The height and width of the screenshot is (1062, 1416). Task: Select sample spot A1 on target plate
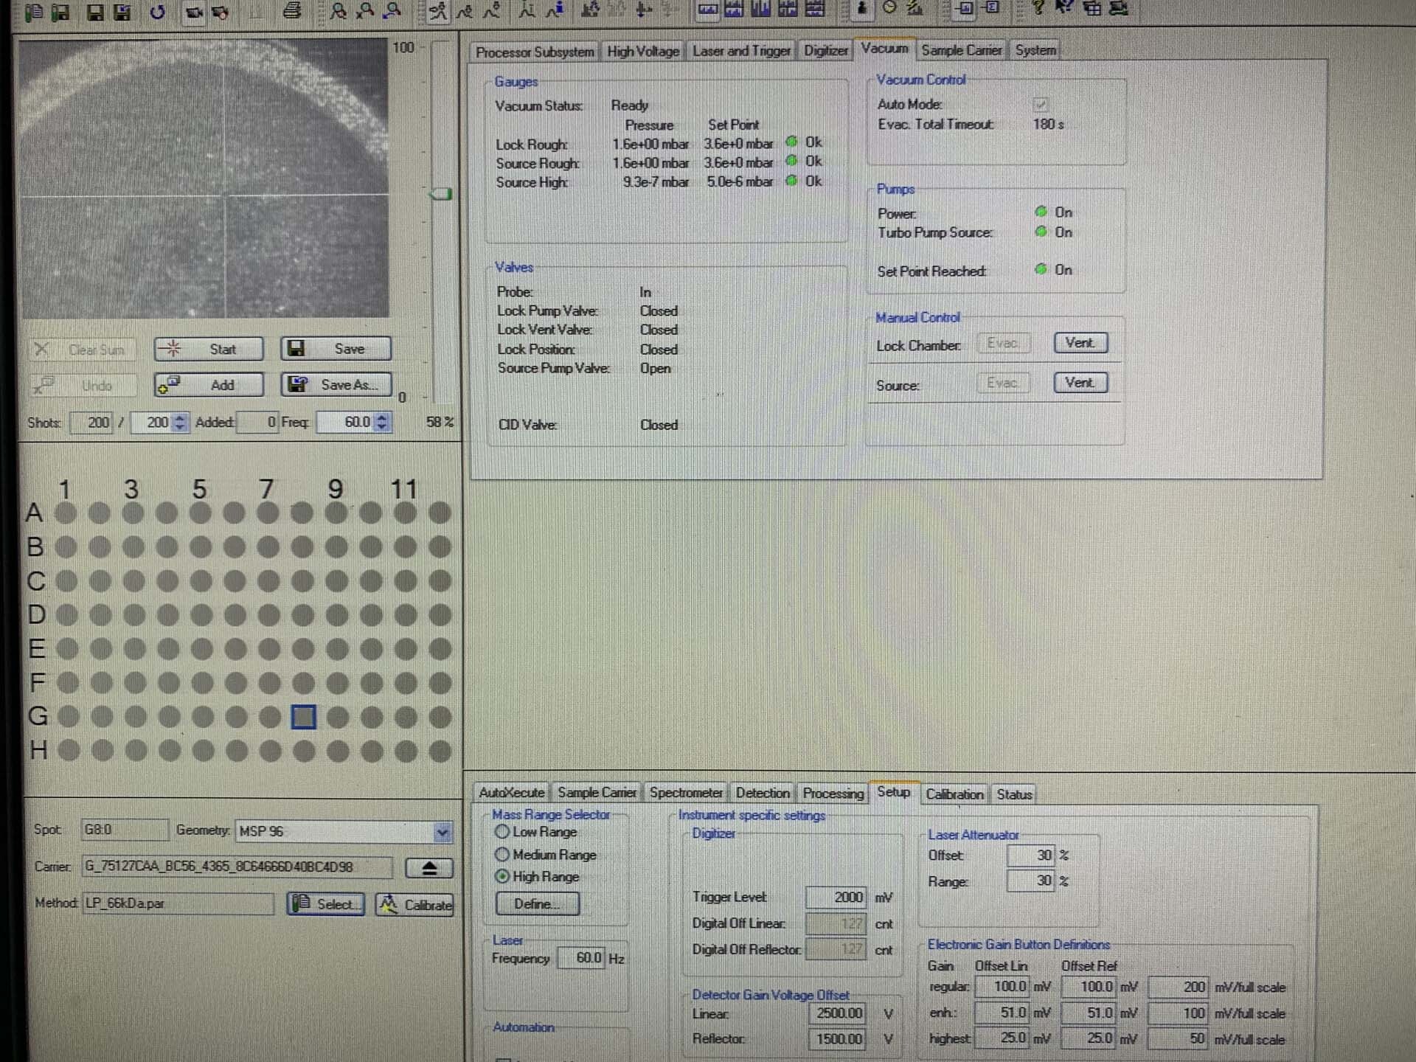tap(66, 513)
